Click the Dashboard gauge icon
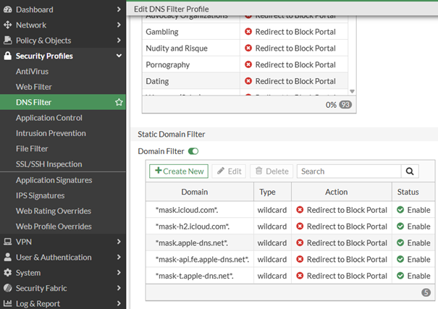438x309 pixels. (x=8, y=9)
